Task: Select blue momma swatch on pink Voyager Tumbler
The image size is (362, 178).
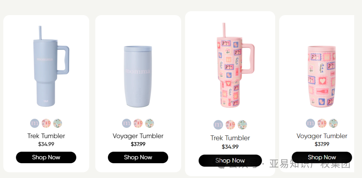Action: coord(310,123)
